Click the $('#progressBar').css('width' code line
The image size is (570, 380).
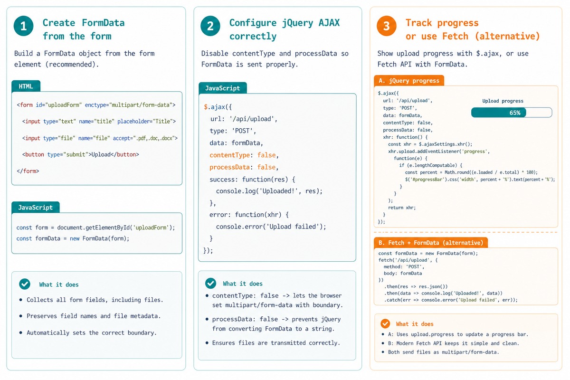click(x=480, y=180)
